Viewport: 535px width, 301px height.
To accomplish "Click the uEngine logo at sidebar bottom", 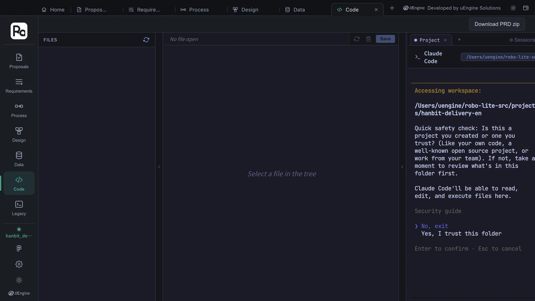I will pyautogui.click(x=19, y=293).
